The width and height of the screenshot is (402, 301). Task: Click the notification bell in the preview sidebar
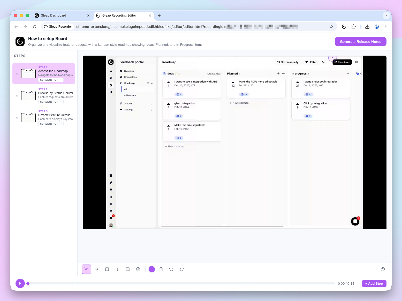pyautogui.click(x=111, y=218)
